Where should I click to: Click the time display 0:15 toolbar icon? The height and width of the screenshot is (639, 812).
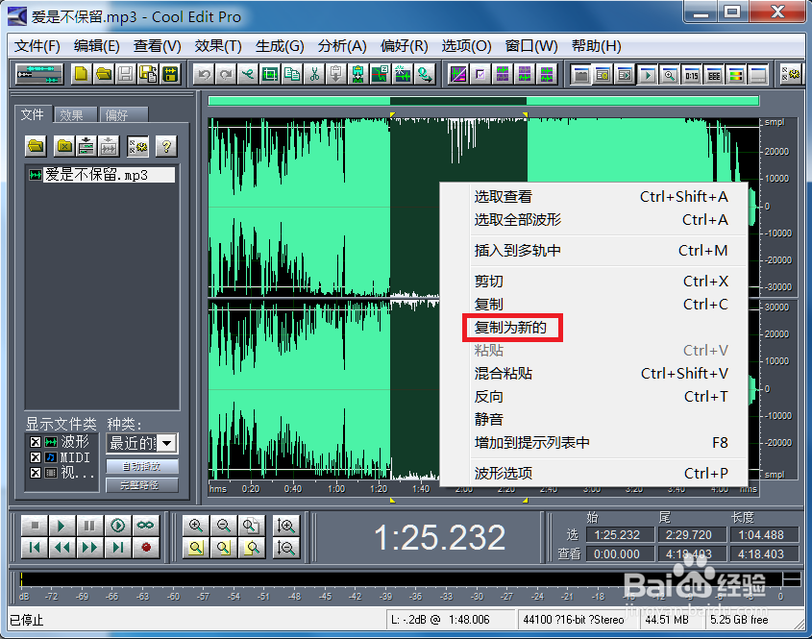(692, 76)
